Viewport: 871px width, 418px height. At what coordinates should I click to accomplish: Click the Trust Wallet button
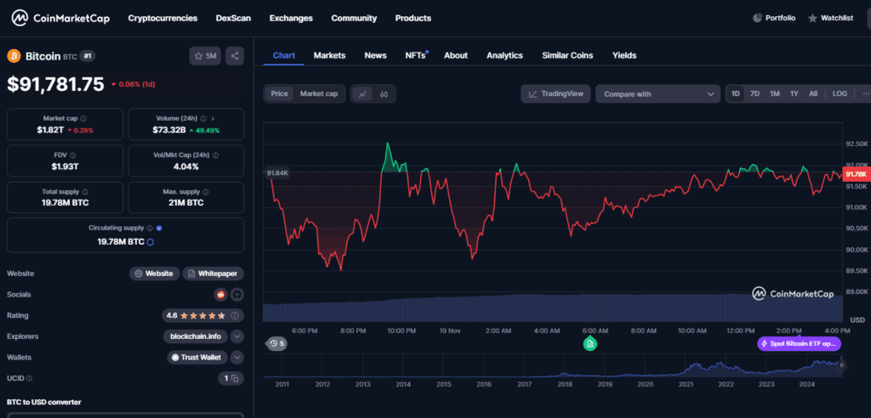tap(197, 358)
